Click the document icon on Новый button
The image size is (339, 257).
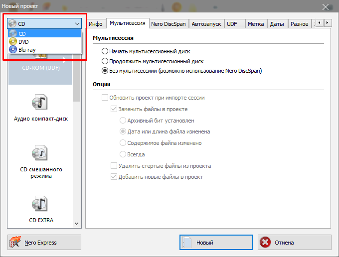pos(187,242)
